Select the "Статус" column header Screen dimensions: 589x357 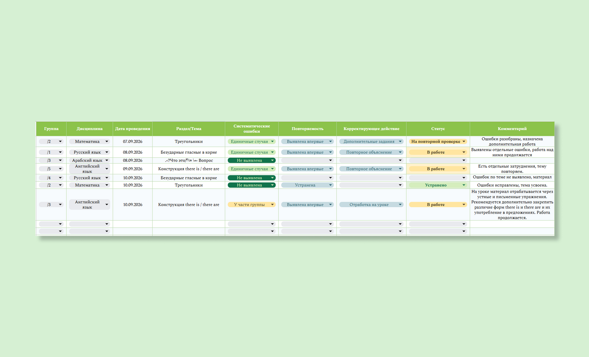pos(438,129)
